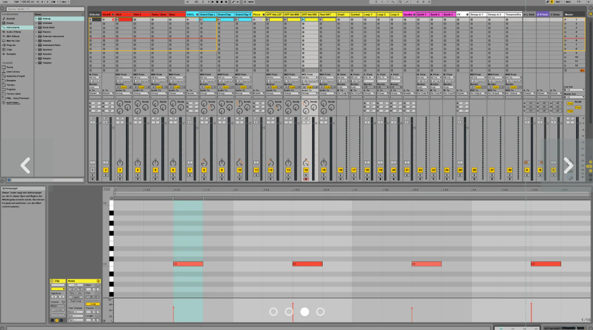Screen dimensions: 593x330
Task: Click Stop All Clips button in Master
Action: [x=565, y=70]
